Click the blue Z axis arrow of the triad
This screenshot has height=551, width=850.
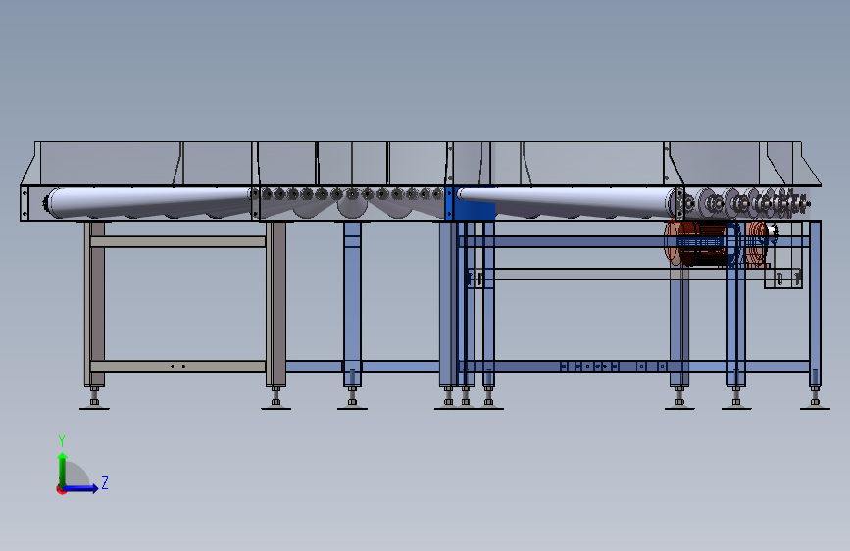click(80, 488)
